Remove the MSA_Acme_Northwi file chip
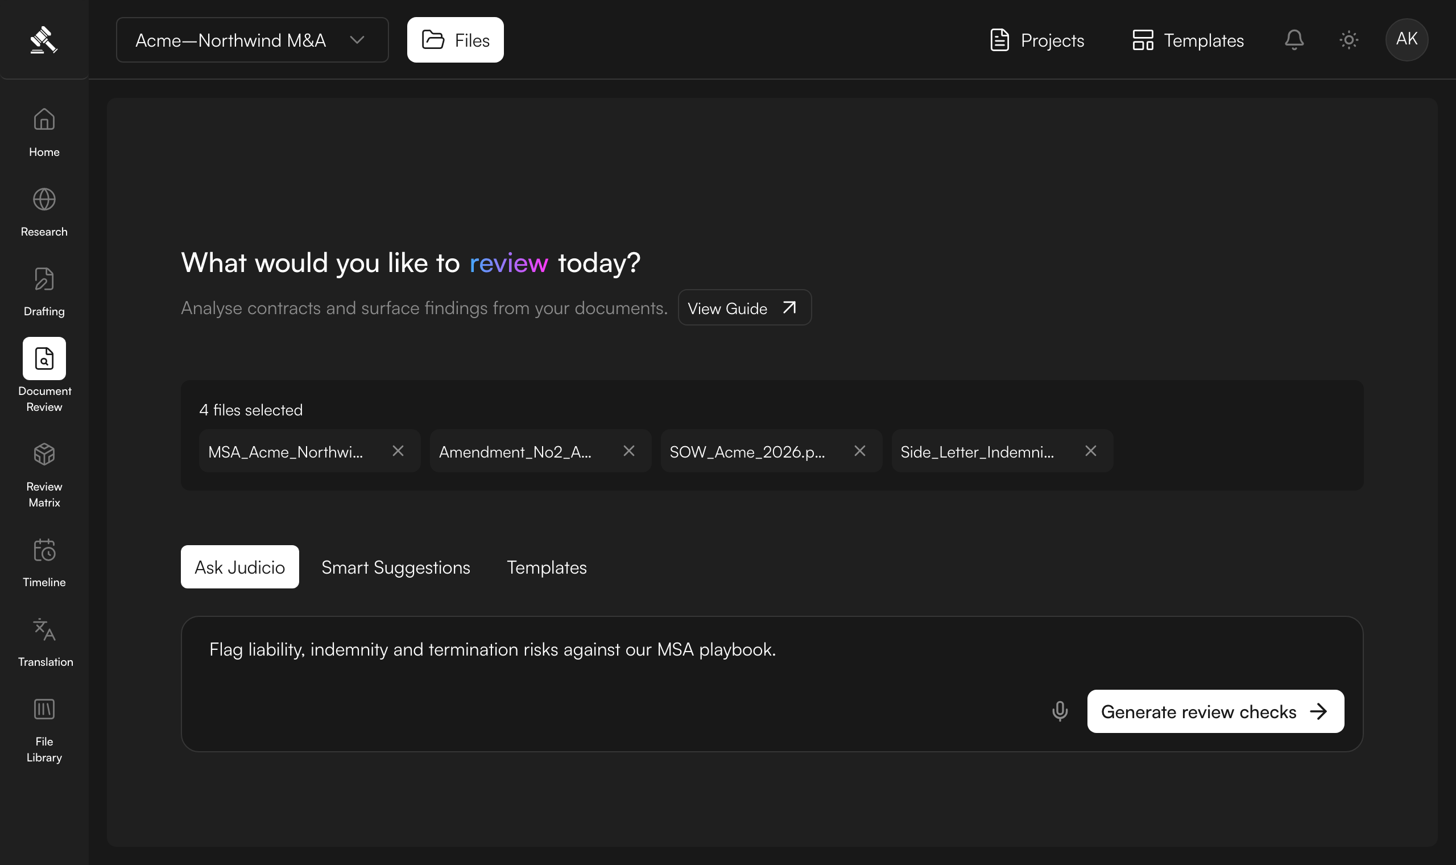The height and width of the screenshot is (865, 1456). (398, 451)
